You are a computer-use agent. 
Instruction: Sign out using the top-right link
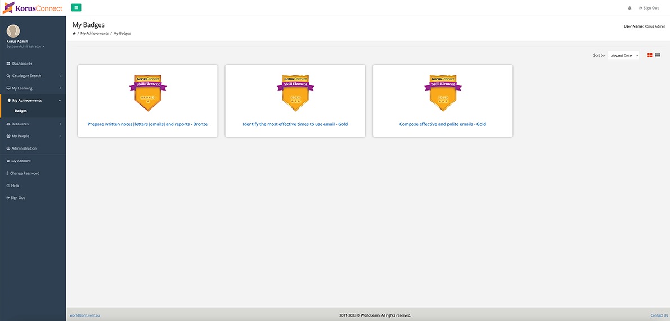(x=649, y=8)
